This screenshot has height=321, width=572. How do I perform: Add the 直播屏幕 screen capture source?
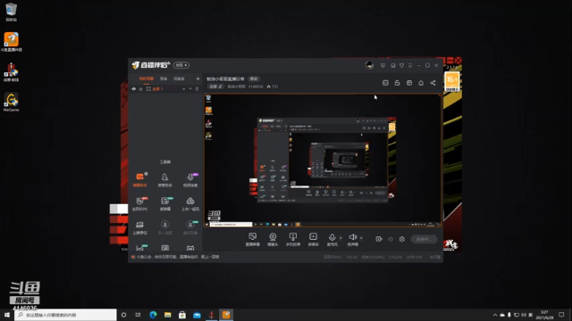click(x=252, y=240)
